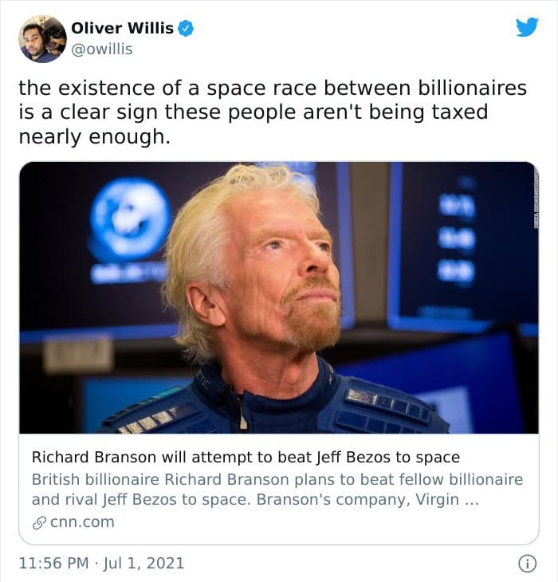Click the tweet line starting 'the existence'
Screen dimensions: 558x582
(273, 88)
